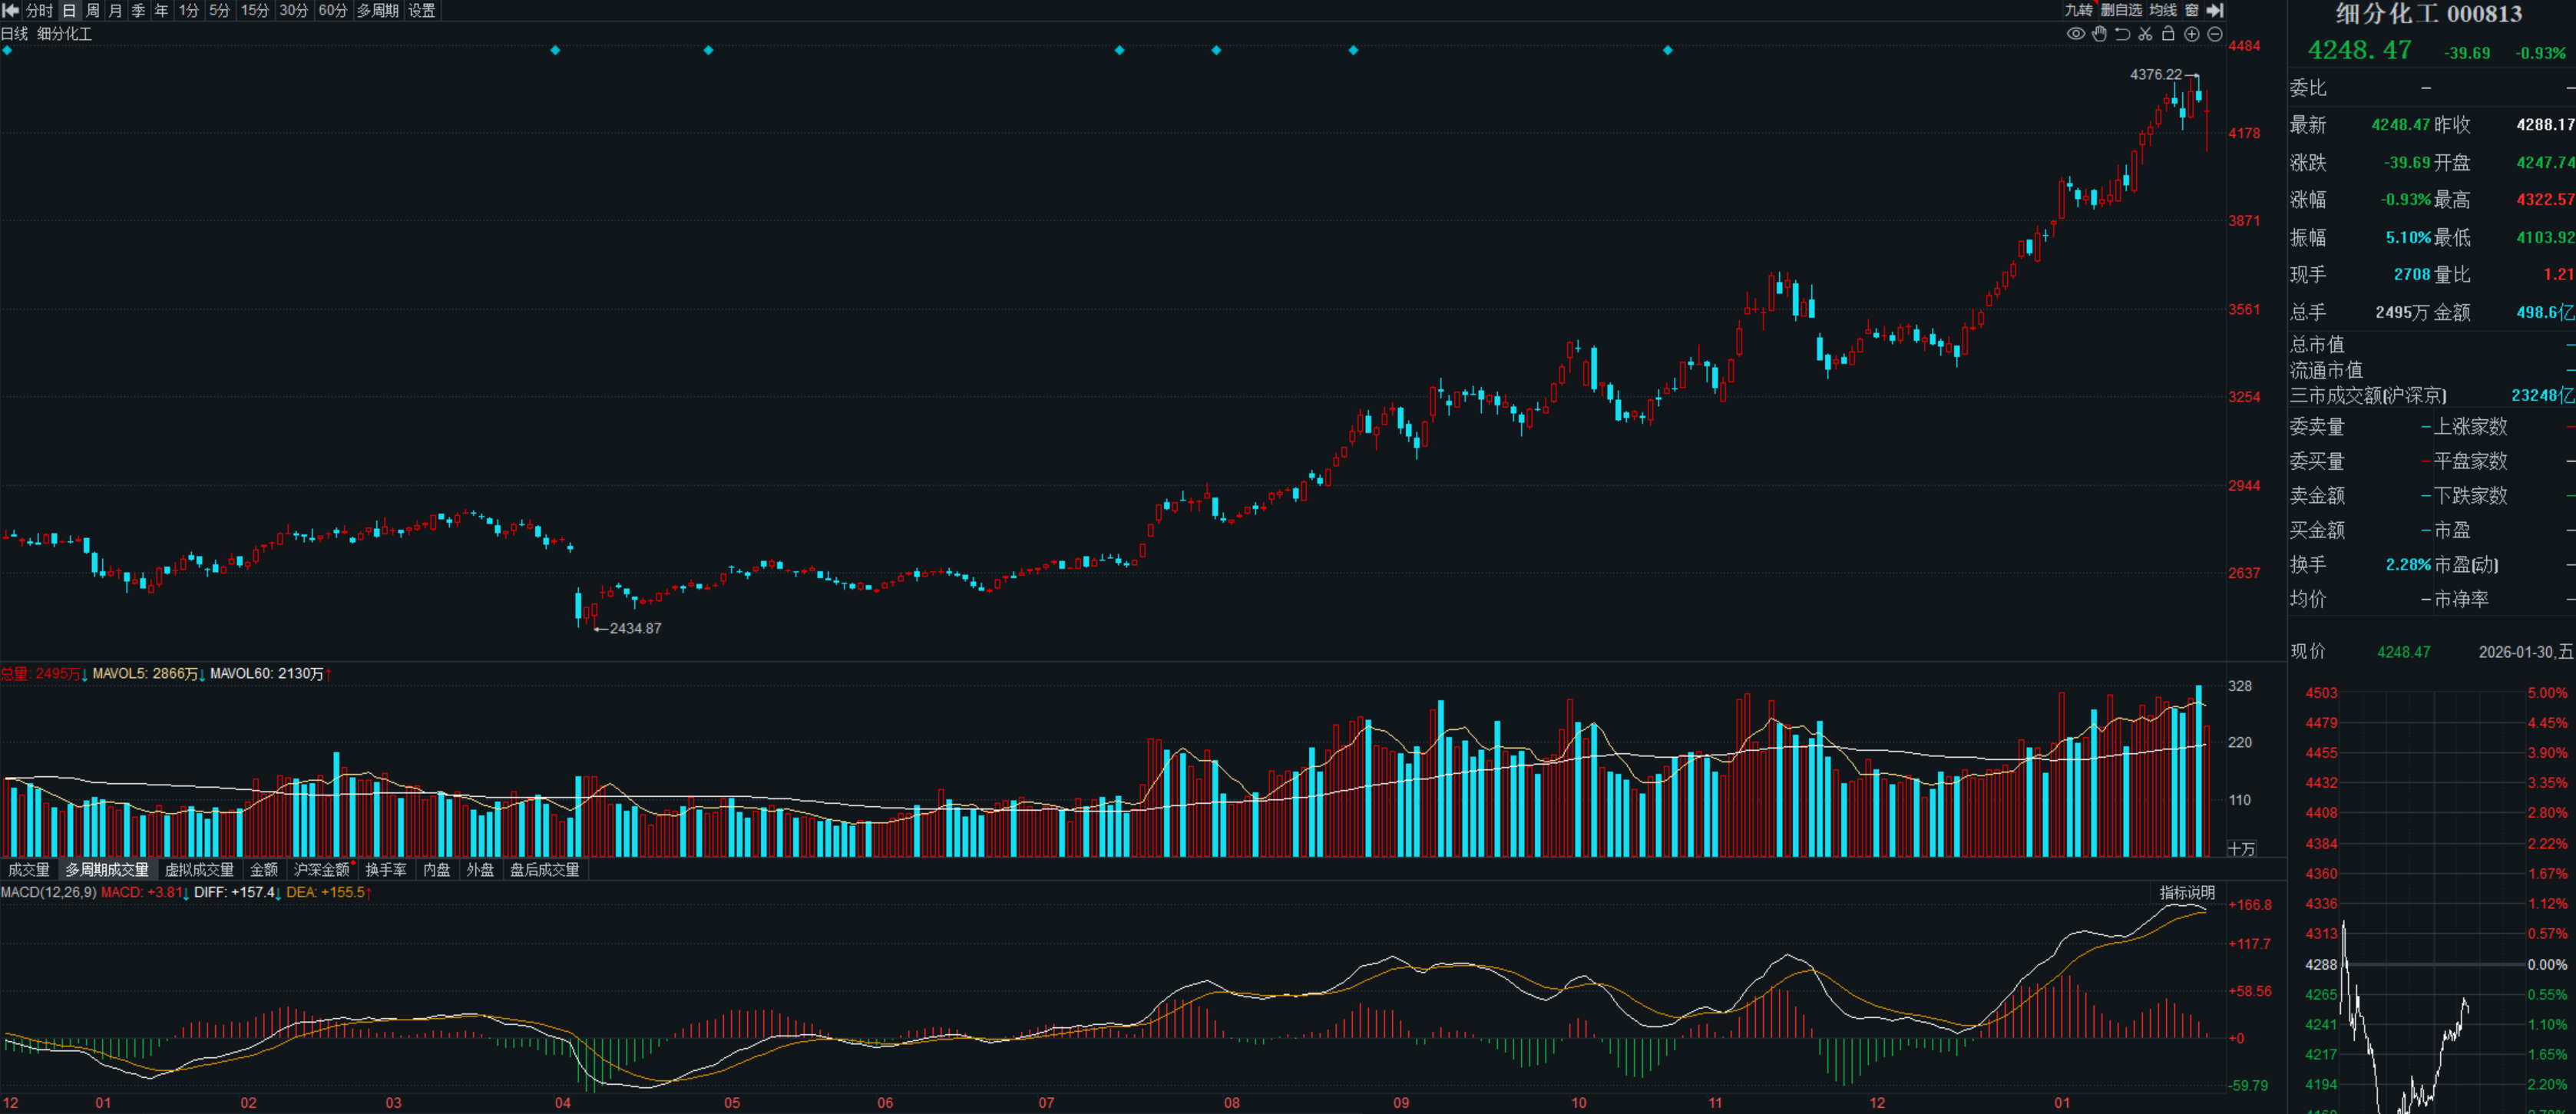
Task: Click the eye visibility icon above chart
Action: pos(2076,34)
